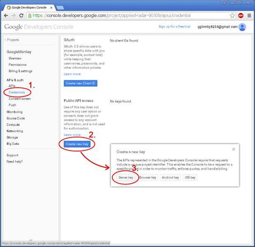255x247 pixels.
Task: Collapse the sidebar with the chevron at the bottom
Action: [x=31, y=240]
